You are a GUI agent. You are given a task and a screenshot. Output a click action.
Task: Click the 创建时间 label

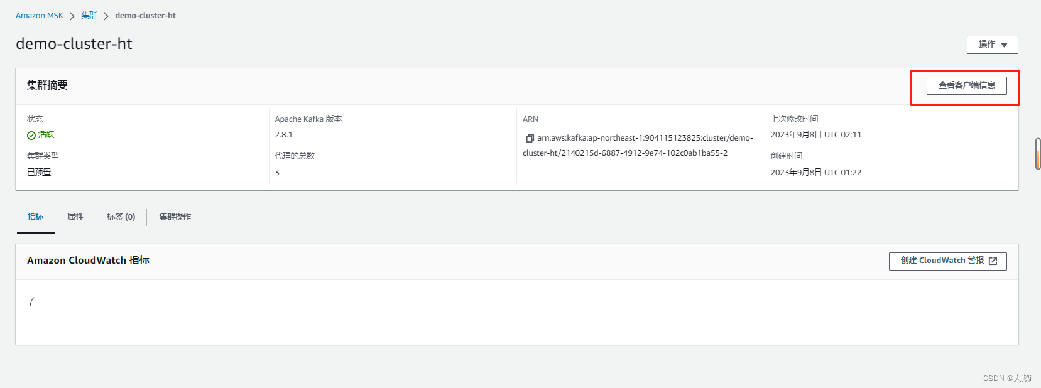point(787,156)
